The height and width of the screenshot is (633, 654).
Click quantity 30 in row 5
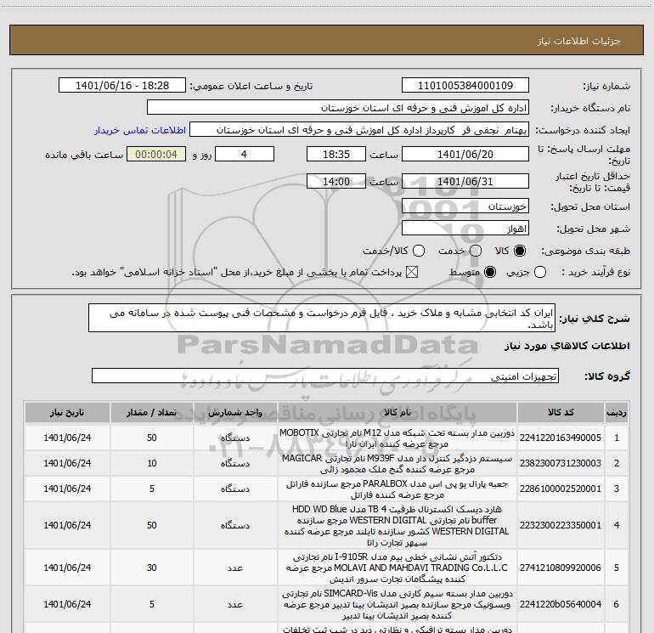(x=152, y=568)
